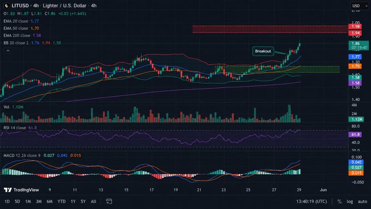Image resolution: width=371 pixels, height=209 pixels.
Task: Click the 13:40:19 (UTC) timezone button
Action: click(x=312, y=201)
